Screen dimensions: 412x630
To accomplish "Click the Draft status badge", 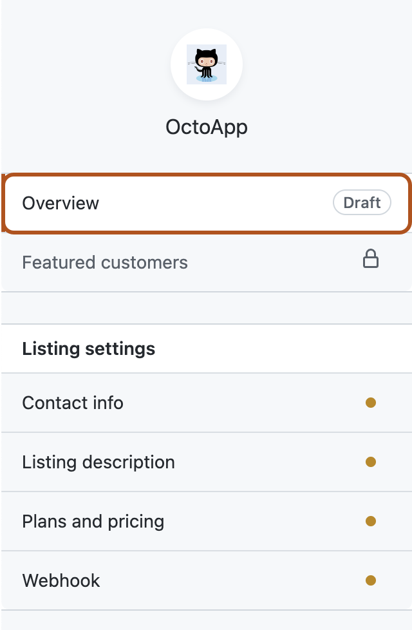I will (x=362, y=203).
